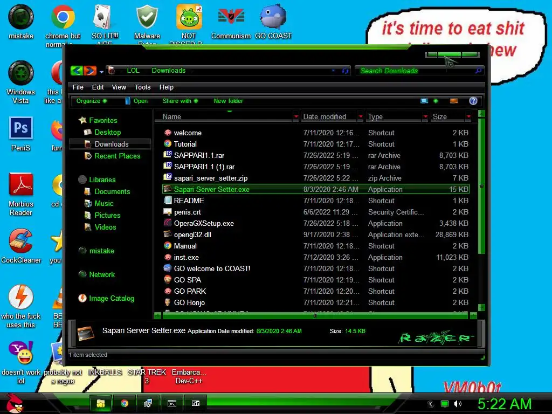Select the SAPPARI1.1.rar archive icon
552x414 pixels.
tap(168, 155)
